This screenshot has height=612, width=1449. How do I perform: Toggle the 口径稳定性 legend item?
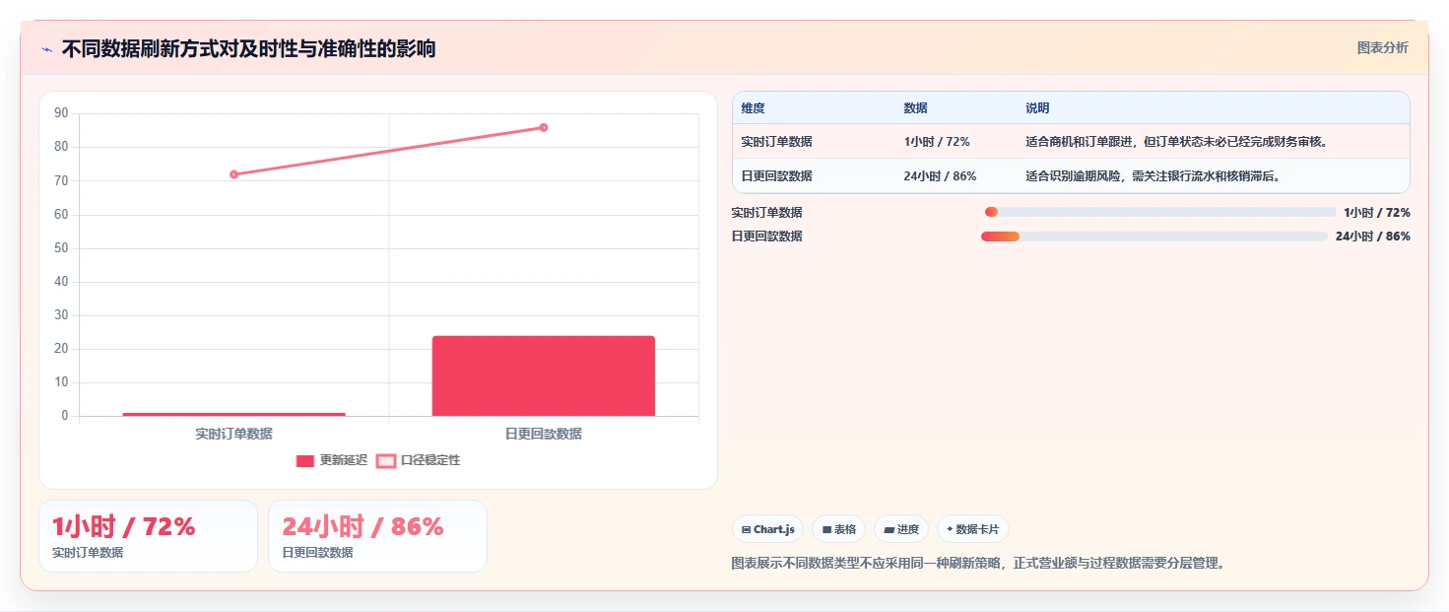(418, 460)
